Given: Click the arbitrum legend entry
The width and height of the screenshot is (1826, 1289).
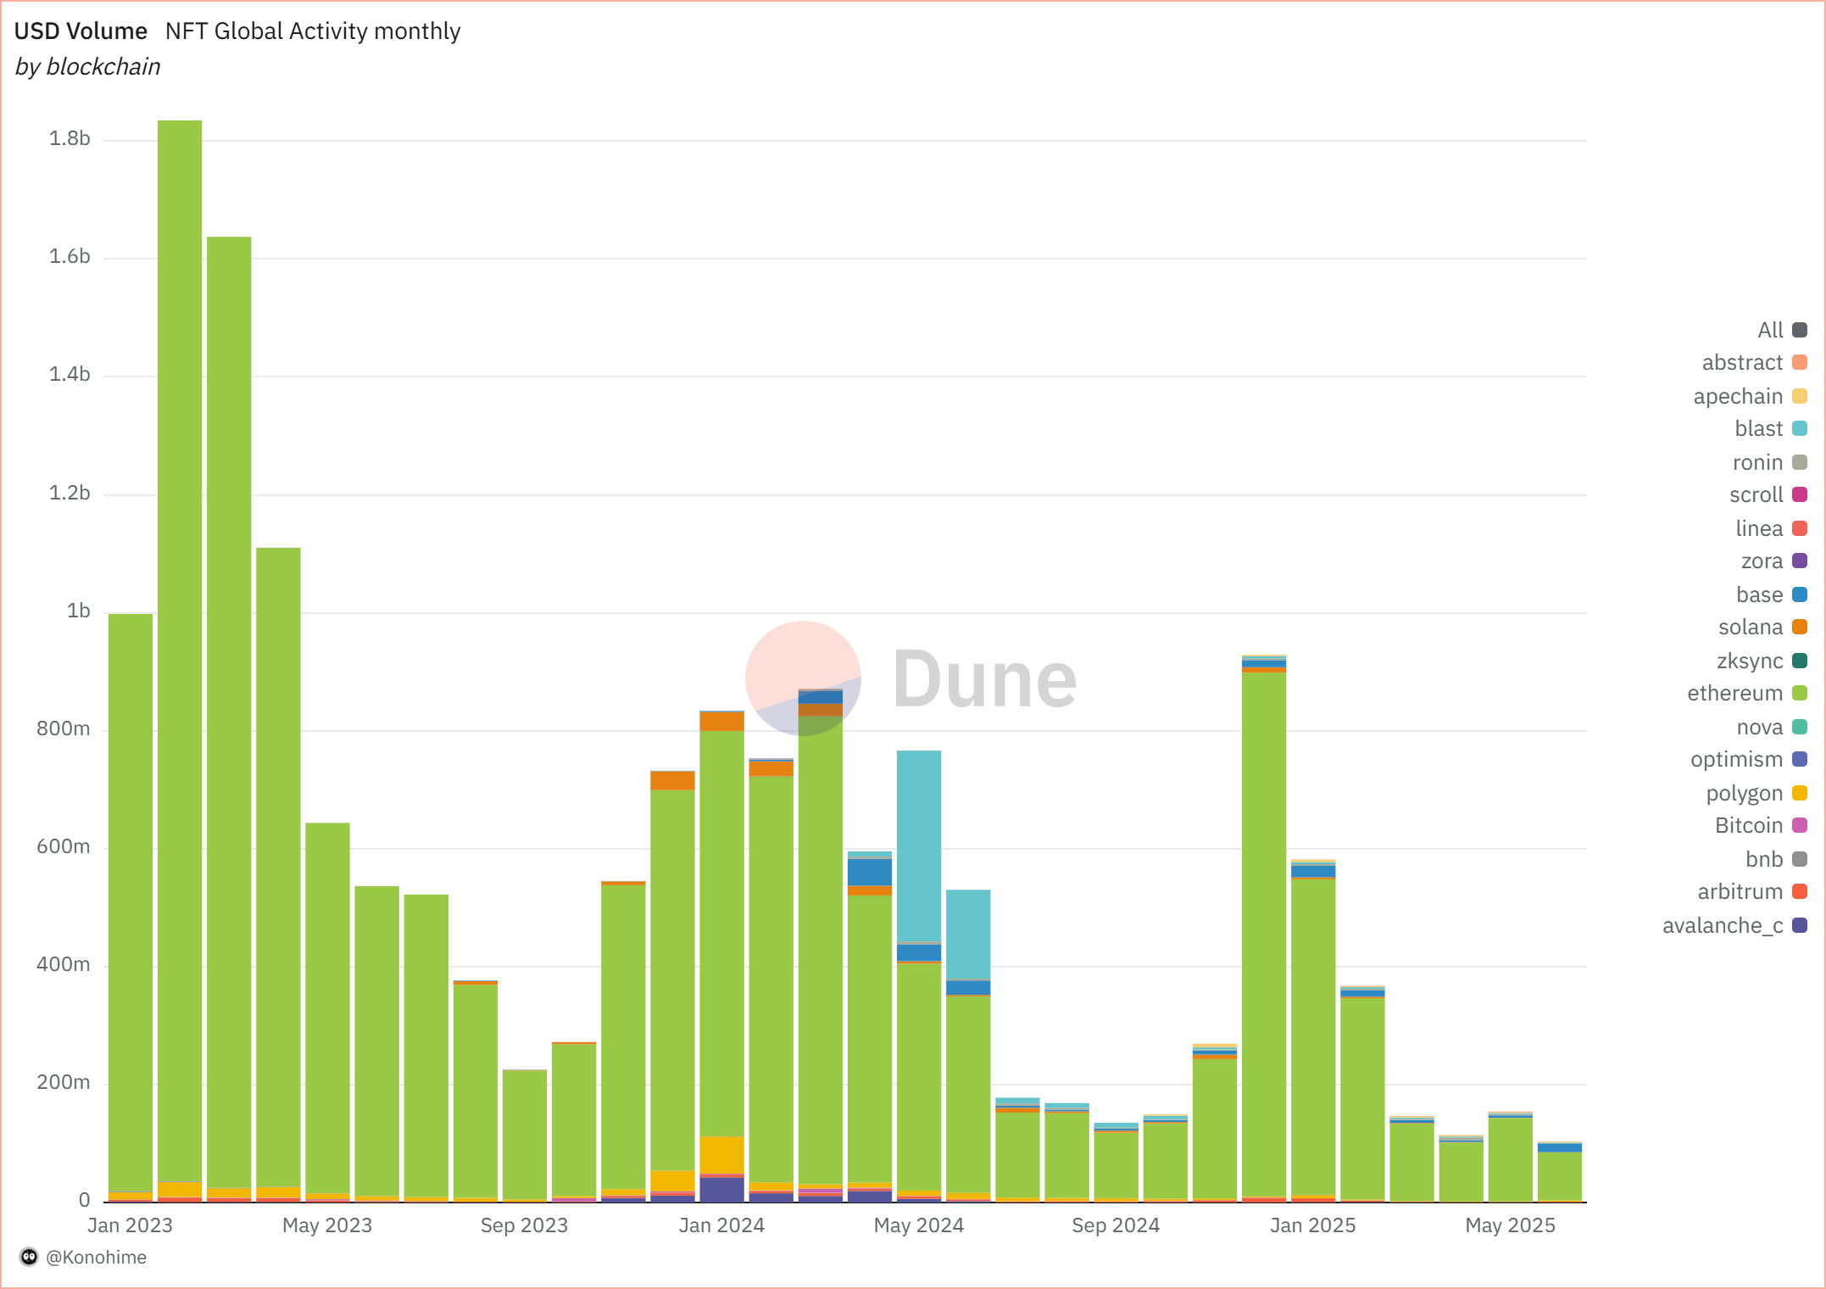Looking at the screenshot, I should [1740, 892].
